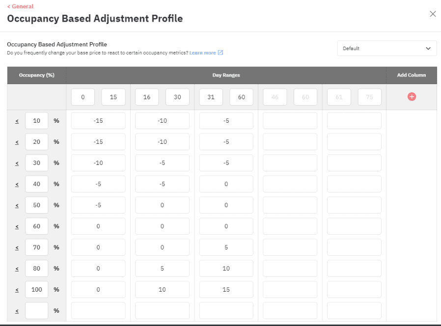441x326 pixels.
Task: Click the -15 adjustment for 10% occupancy
Action: click(x=98, y=120)
